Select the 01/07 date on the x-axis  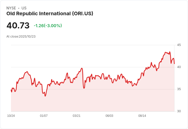coord(44,116)
